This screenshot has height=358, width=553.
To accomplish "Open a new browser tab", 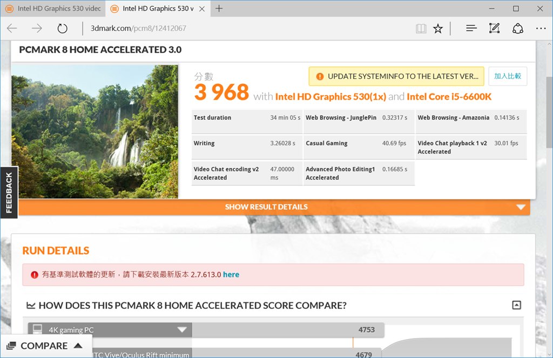I will point(219,9).
